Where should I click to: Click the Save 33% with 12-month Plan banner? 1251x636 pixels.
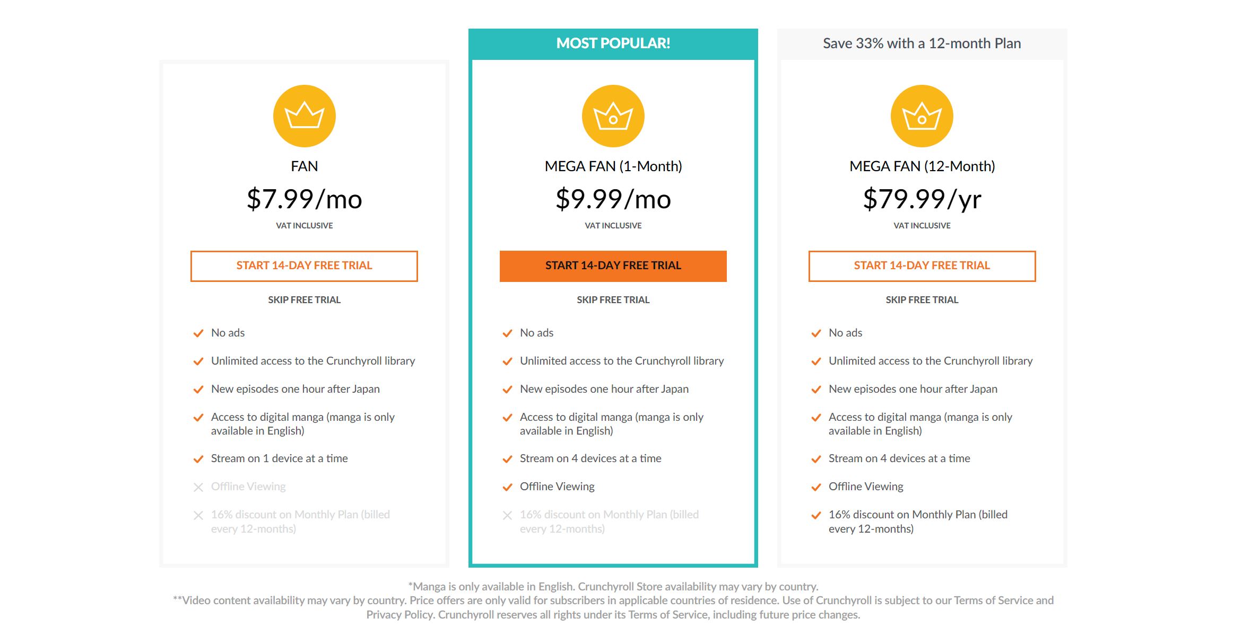pyautogui.click(x=922, y=43)
